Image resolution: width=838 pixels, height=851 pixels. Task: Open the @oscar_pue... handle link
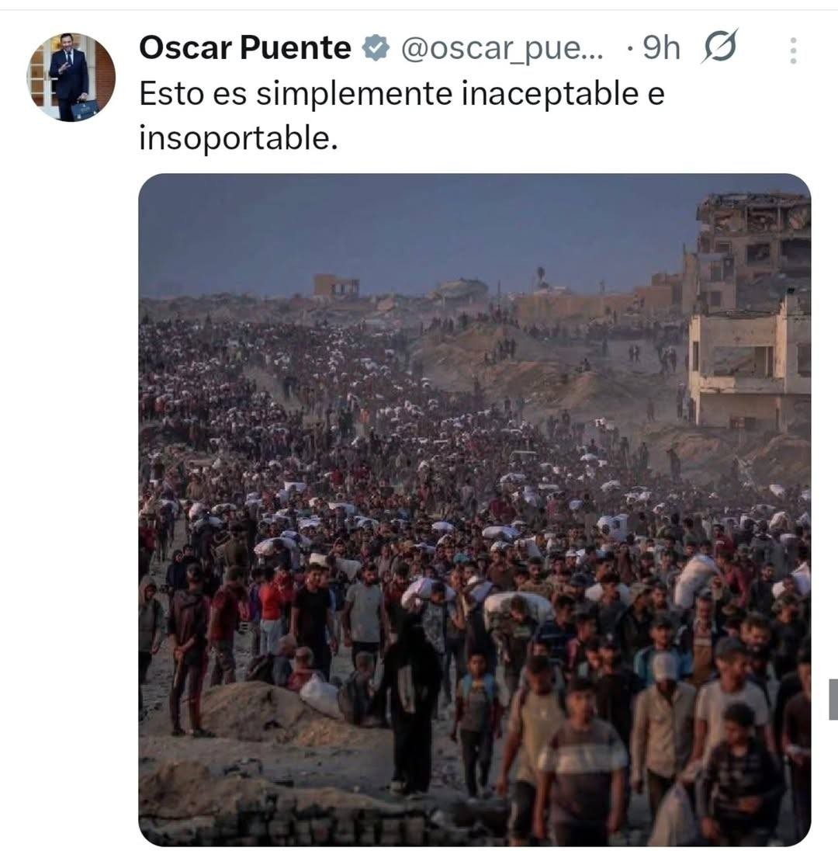click(x=501, y=49)
